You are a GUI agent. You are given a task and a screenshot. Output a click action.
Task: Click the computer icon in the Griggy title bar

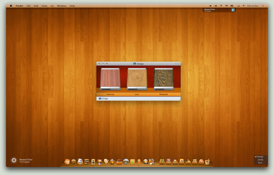coord(134,64)
